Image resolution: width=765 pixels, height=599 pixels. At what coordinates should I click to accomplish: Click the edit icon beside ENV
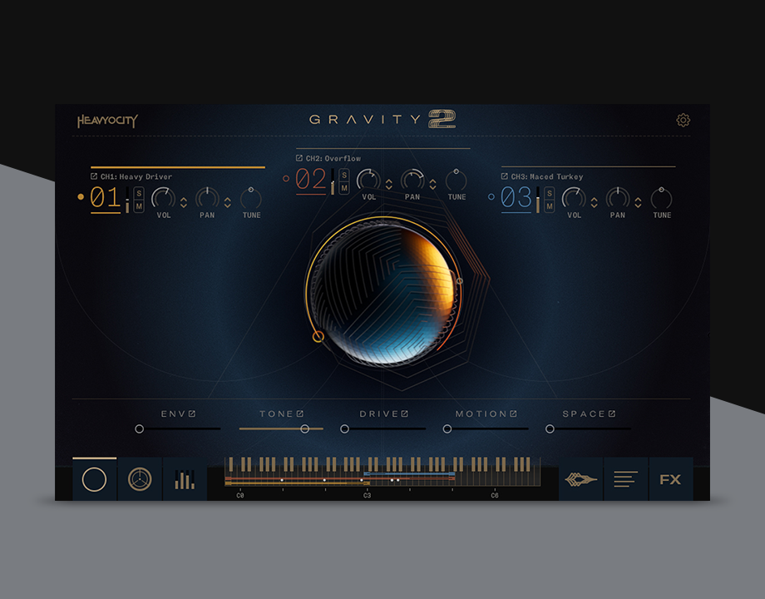coord(192,413)
